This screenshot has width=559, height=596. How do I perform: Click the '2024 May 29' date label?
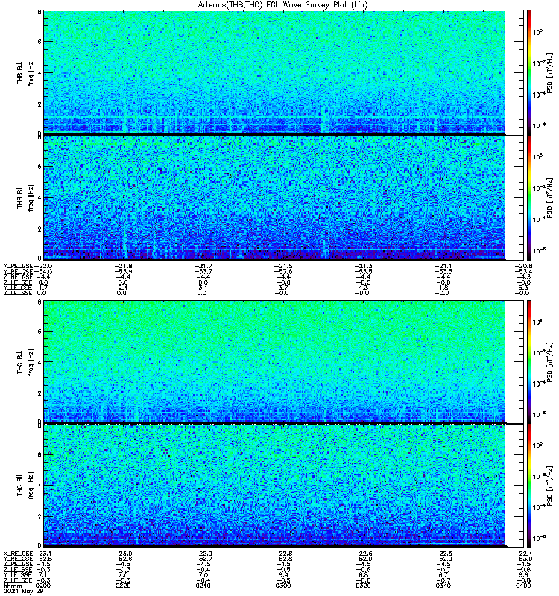(x=24, y=591)
